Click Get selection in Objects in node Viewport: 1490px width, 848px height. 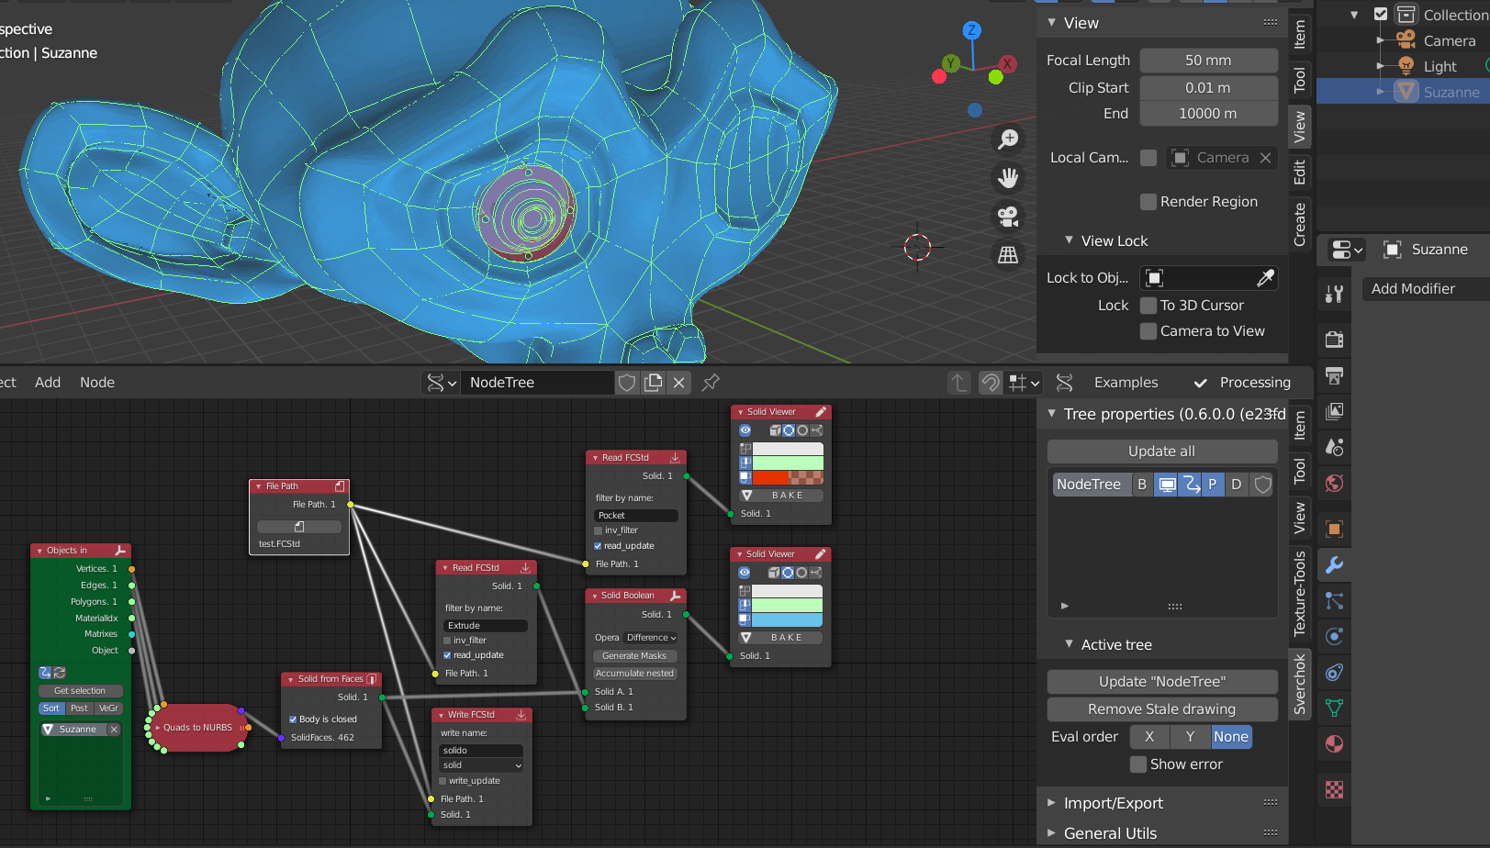[x=80, y=691]
